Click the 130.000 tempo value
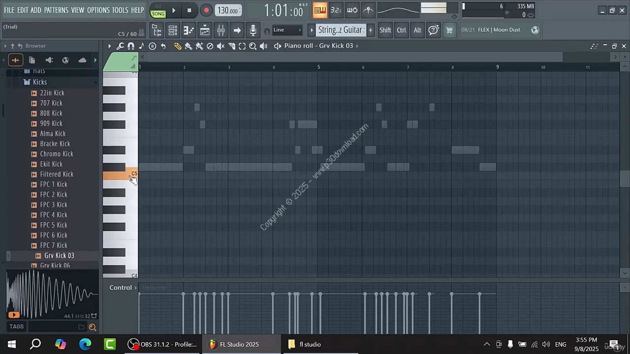The height and width of the screenshot is (354, 630). [x=228, y=10]
